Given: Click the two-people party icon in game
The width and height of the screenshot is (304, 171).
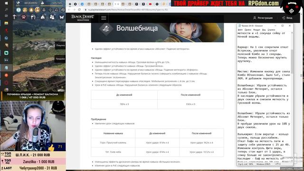Looking at the screenshot, I should 52,17.
